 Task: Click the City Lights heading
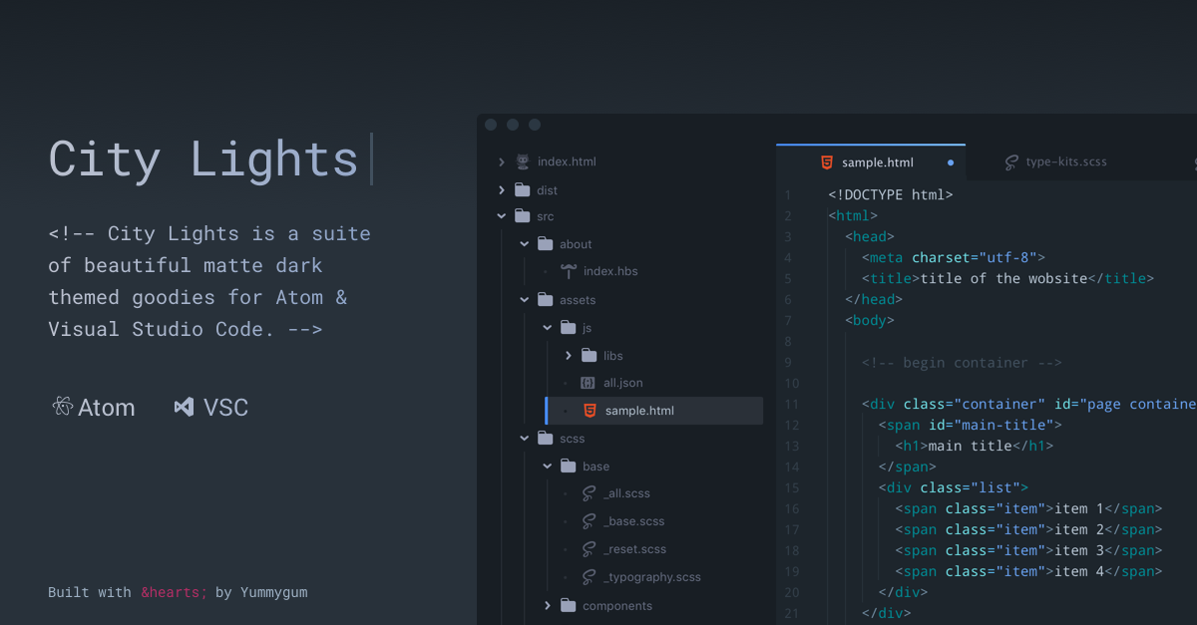click(203, 159)
